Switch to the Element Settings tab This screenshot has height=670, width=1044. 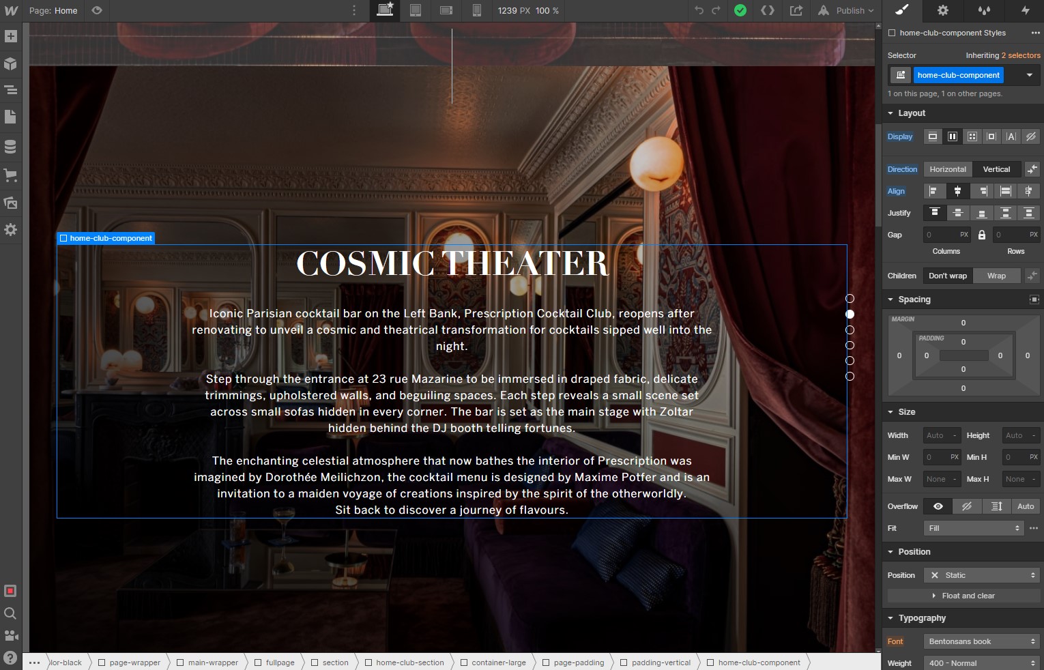943,10
